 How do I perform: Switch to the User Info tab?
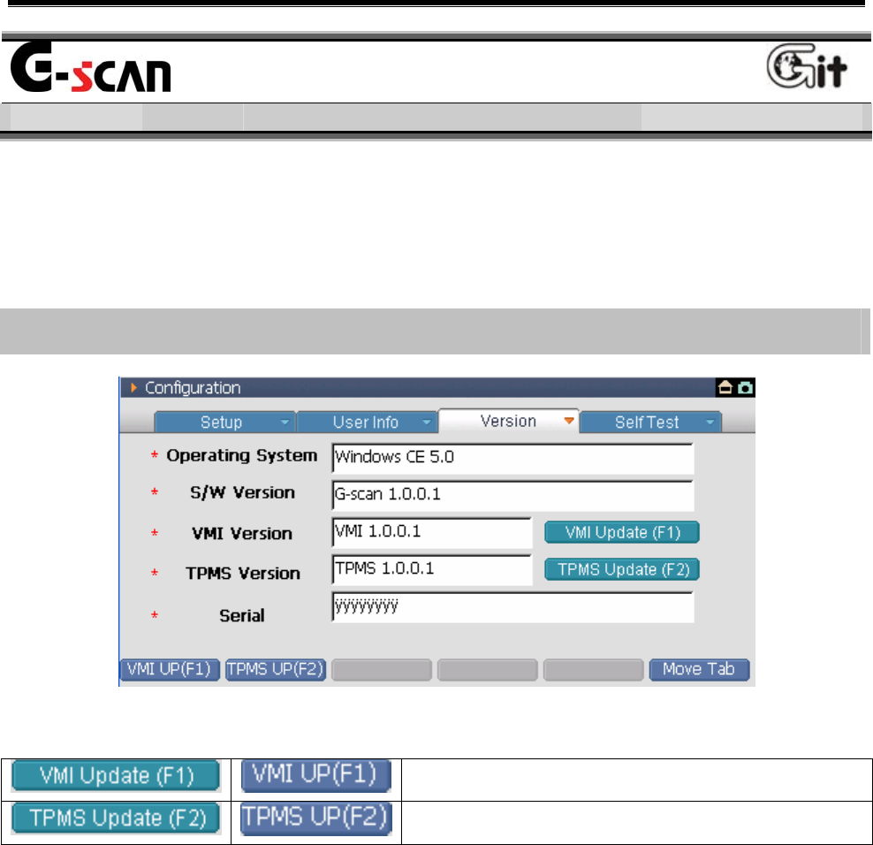coord(367,422)
